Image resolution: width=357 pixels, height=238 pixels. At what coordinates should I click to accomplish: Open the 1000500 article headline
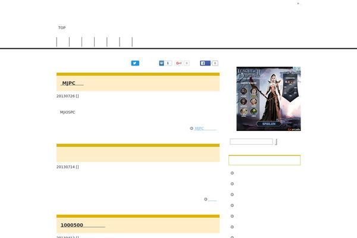pos(83,225)
